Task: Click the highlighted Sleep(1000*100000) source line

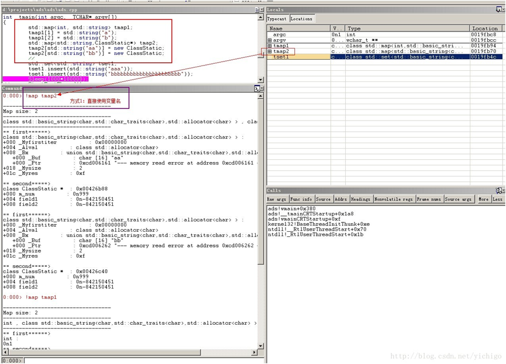Action: point(45,79)
